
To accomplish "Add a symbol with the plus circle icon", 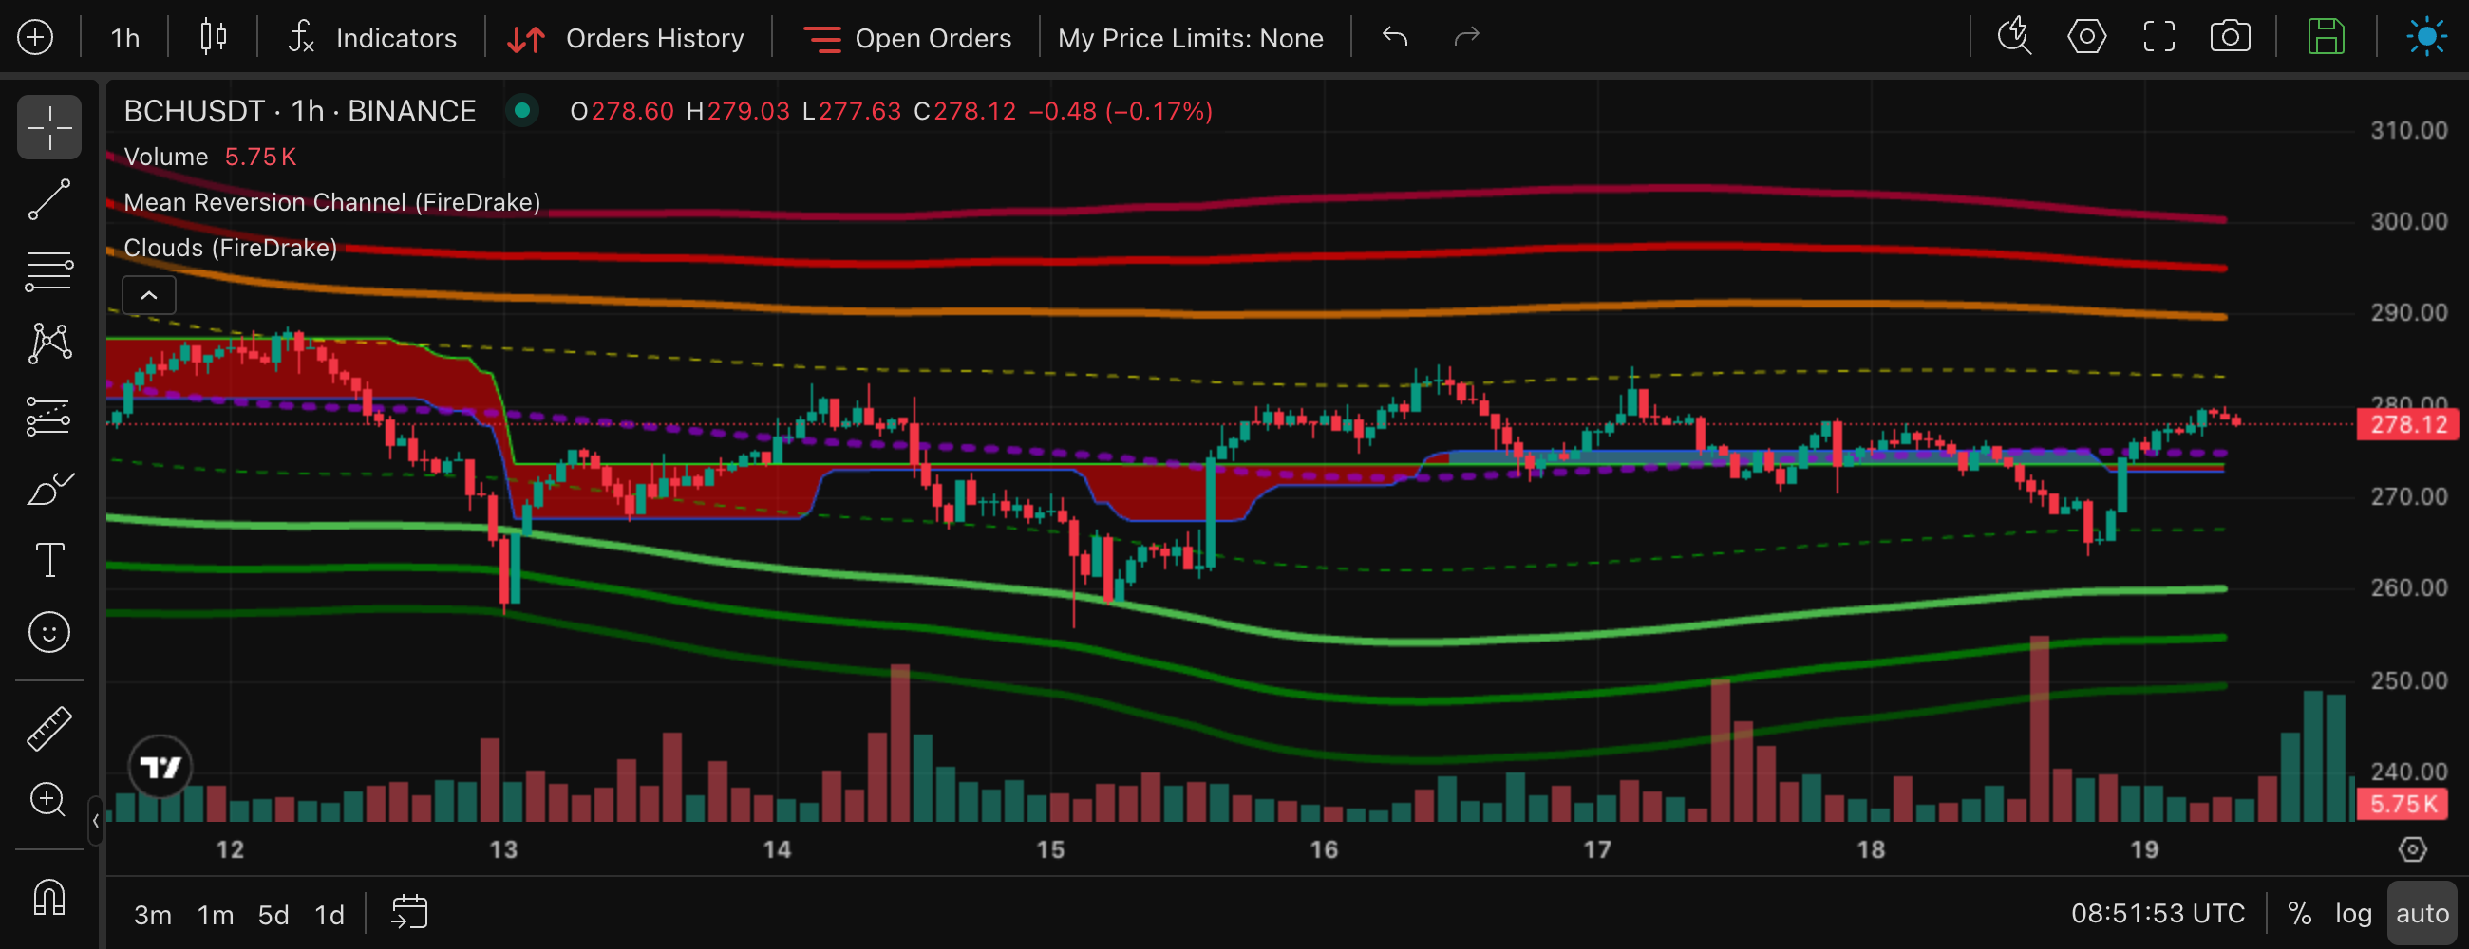I will click(x=35, y=37).
